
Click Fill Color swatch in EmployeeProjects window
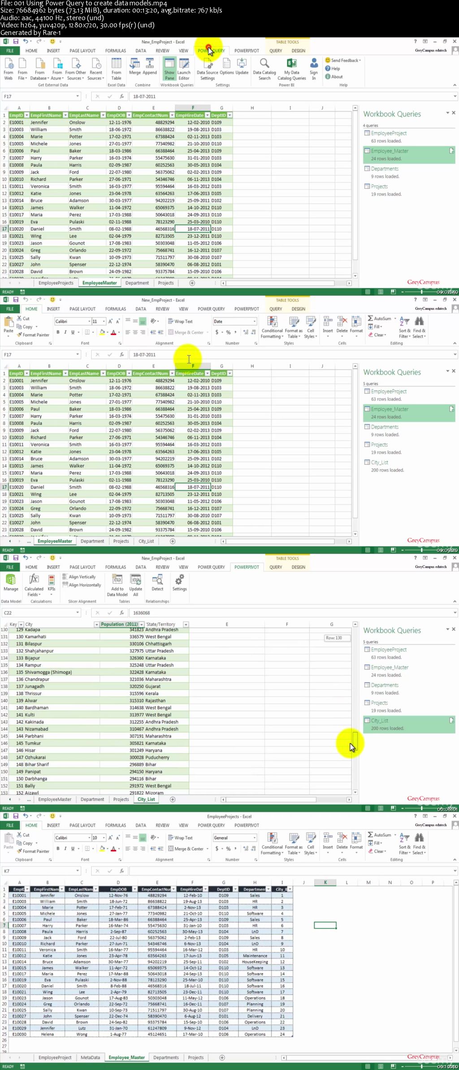click(102, 849)
